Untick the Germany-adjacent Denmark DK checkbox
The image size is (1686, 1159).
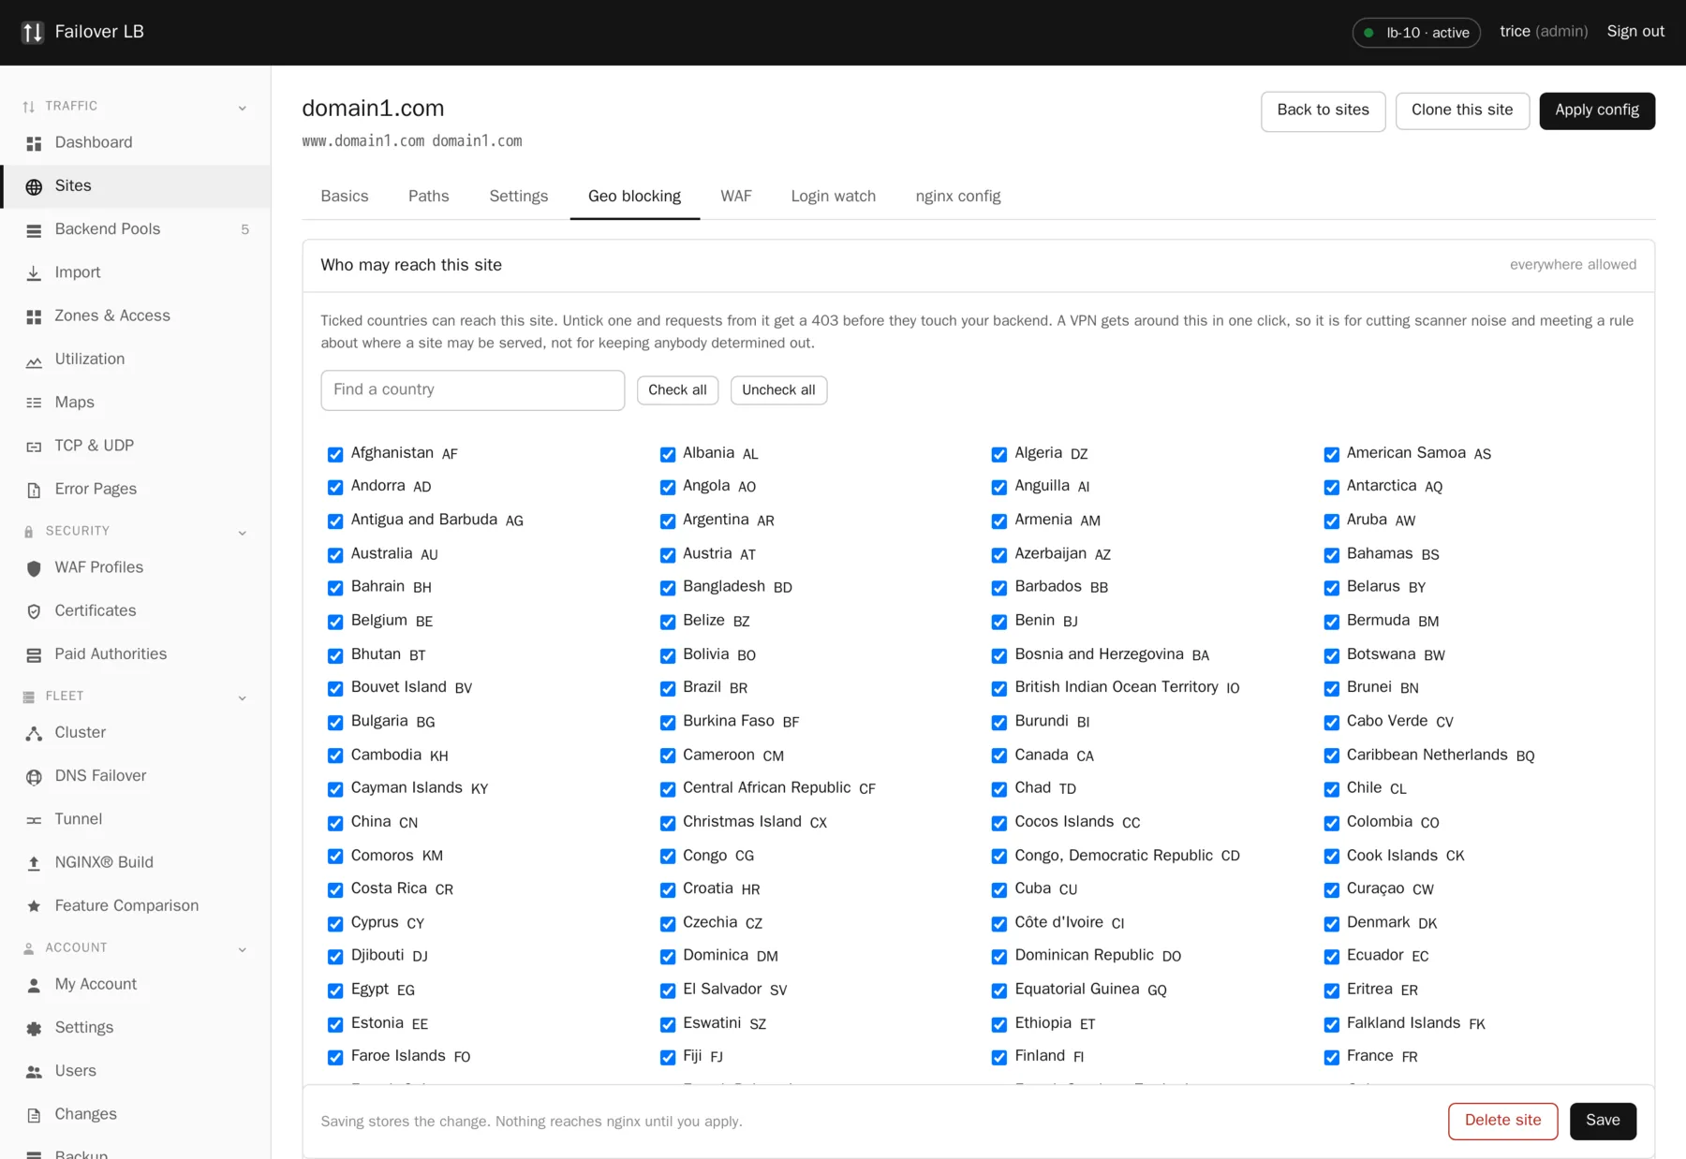click(1331, 924)
